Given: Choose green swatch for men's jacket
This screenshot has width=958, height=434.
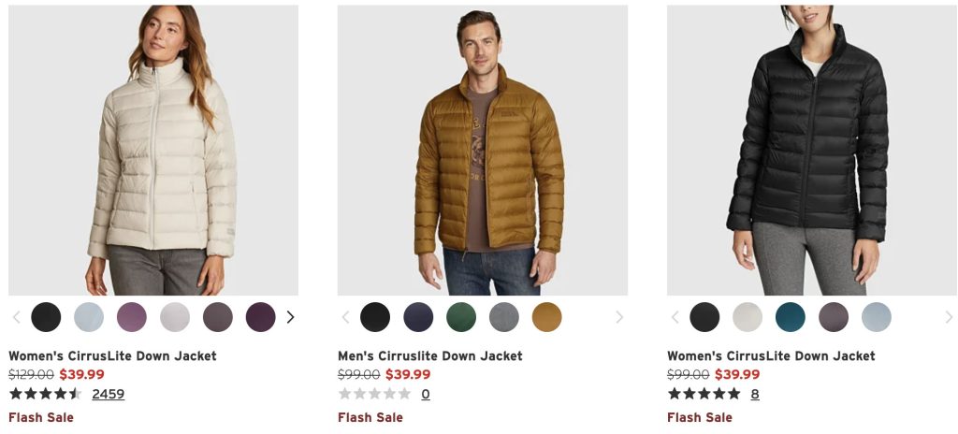Looking at the screenshot, I should click(461, 317).
